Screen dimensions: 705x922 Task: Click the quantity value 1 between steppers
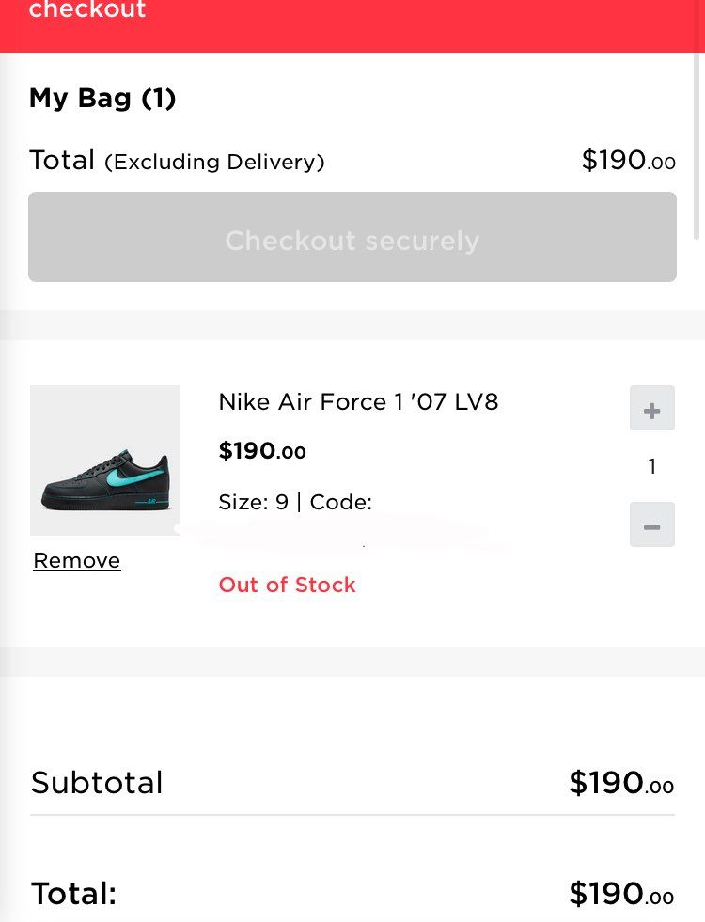point(652,466)
